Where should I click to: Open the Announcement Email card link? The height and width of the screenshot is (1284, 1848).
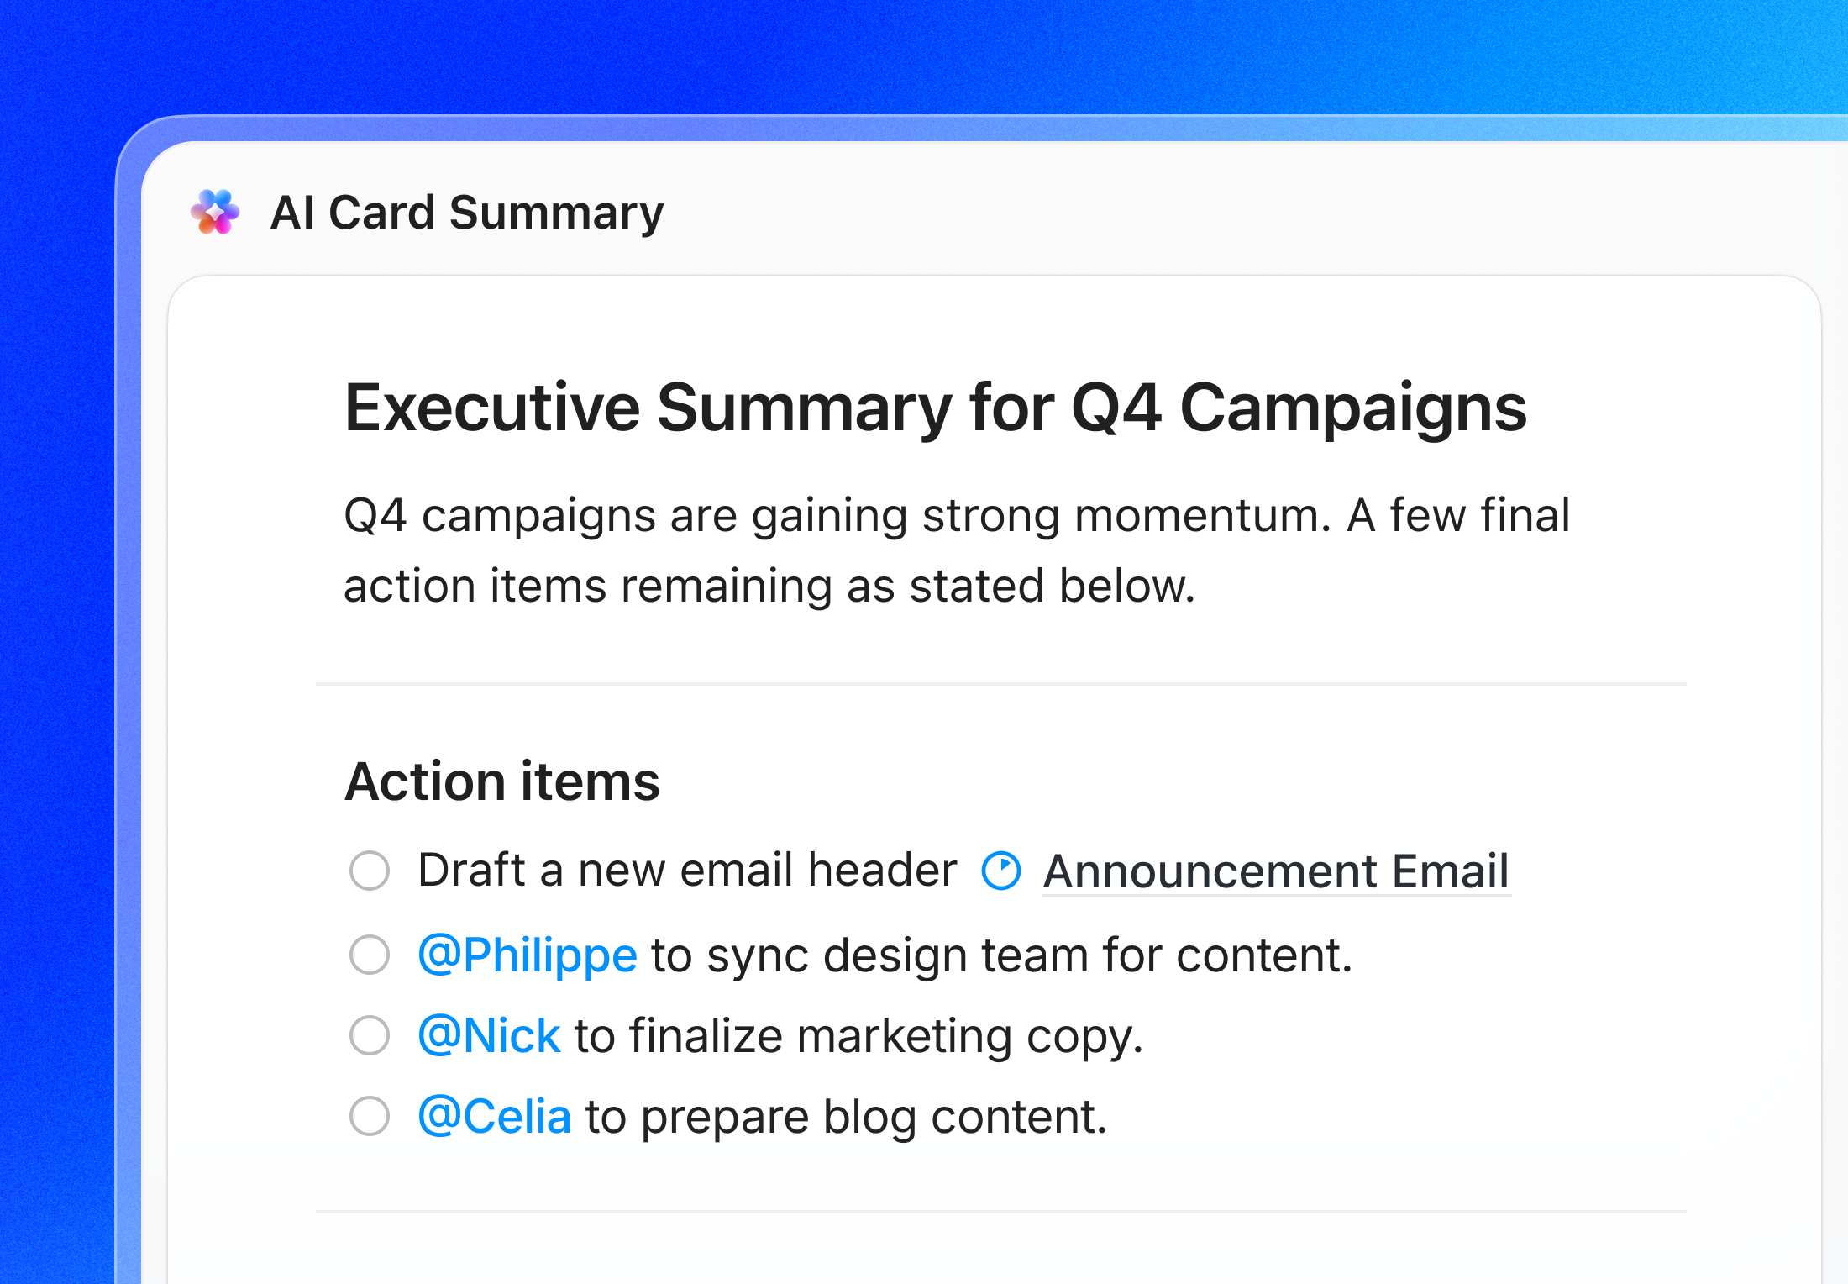coord(1275,871)
